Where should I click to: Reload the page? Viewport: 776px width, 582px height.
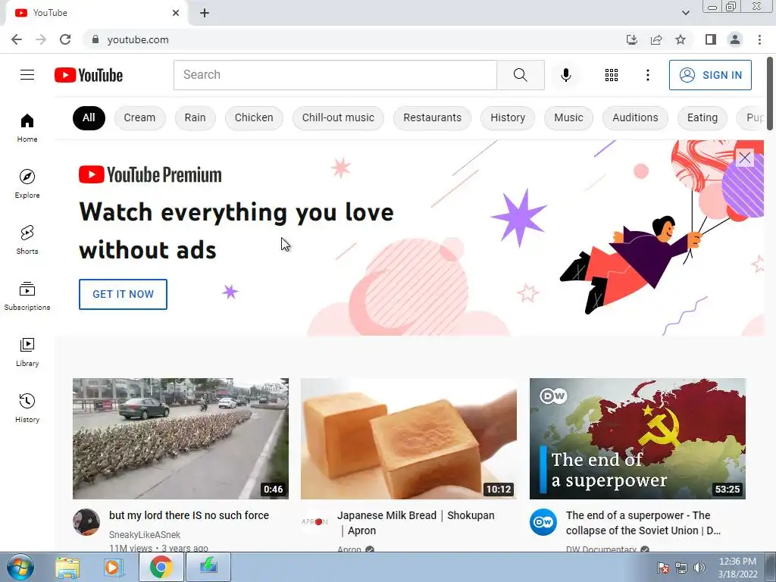tap(65, 39)
